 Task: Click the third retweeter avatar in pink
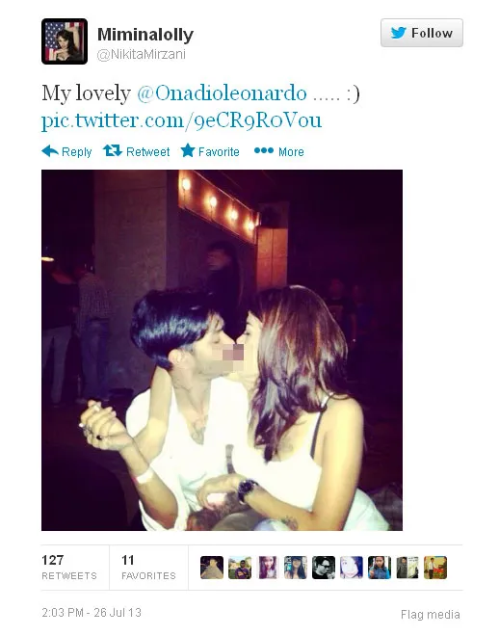(268, 567)
